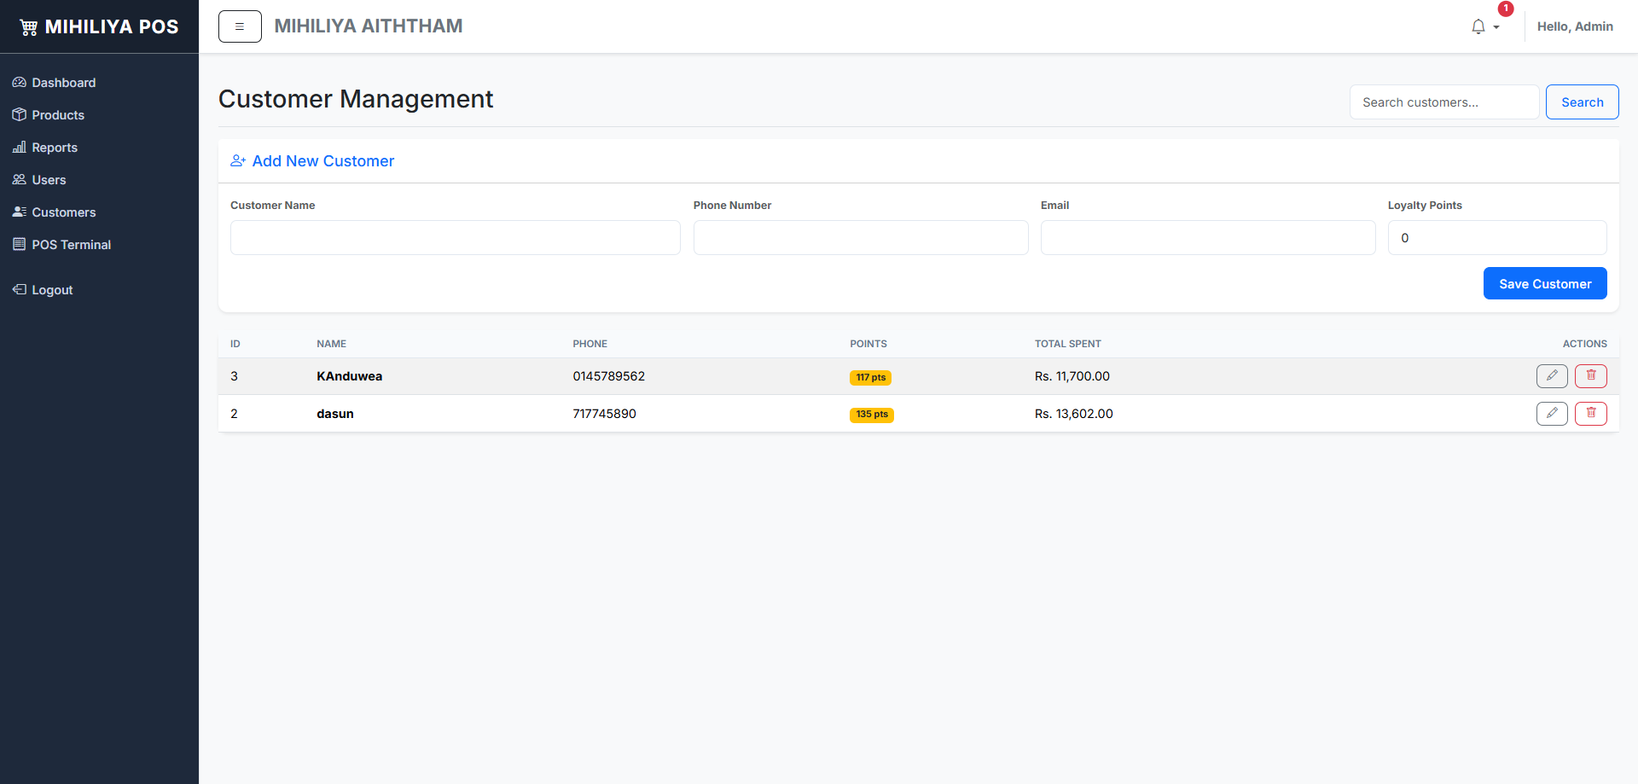Click the Search button
1638x784 pixels.
pos(1582,102)
